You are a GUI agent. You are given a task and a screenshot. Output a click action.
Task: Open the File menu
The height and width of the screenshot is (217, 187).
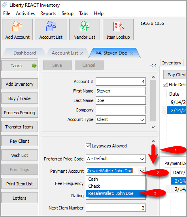click(7, 13)
